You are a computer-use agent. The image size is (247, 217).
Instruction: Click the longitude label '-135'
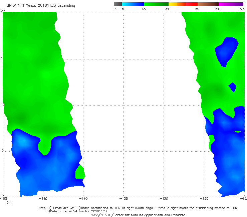(x=123, y=199)
